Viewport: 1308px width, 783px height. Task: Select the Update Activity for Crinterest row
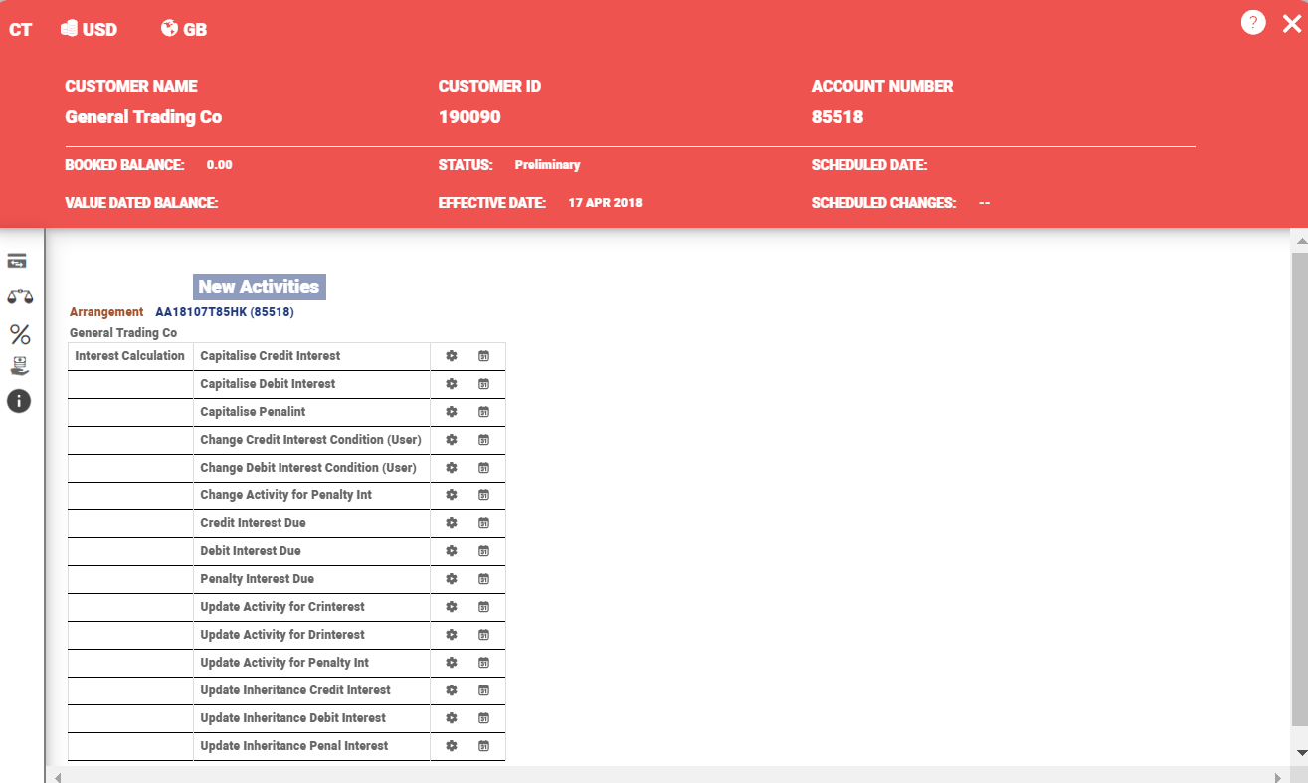[x=282, y=607]
